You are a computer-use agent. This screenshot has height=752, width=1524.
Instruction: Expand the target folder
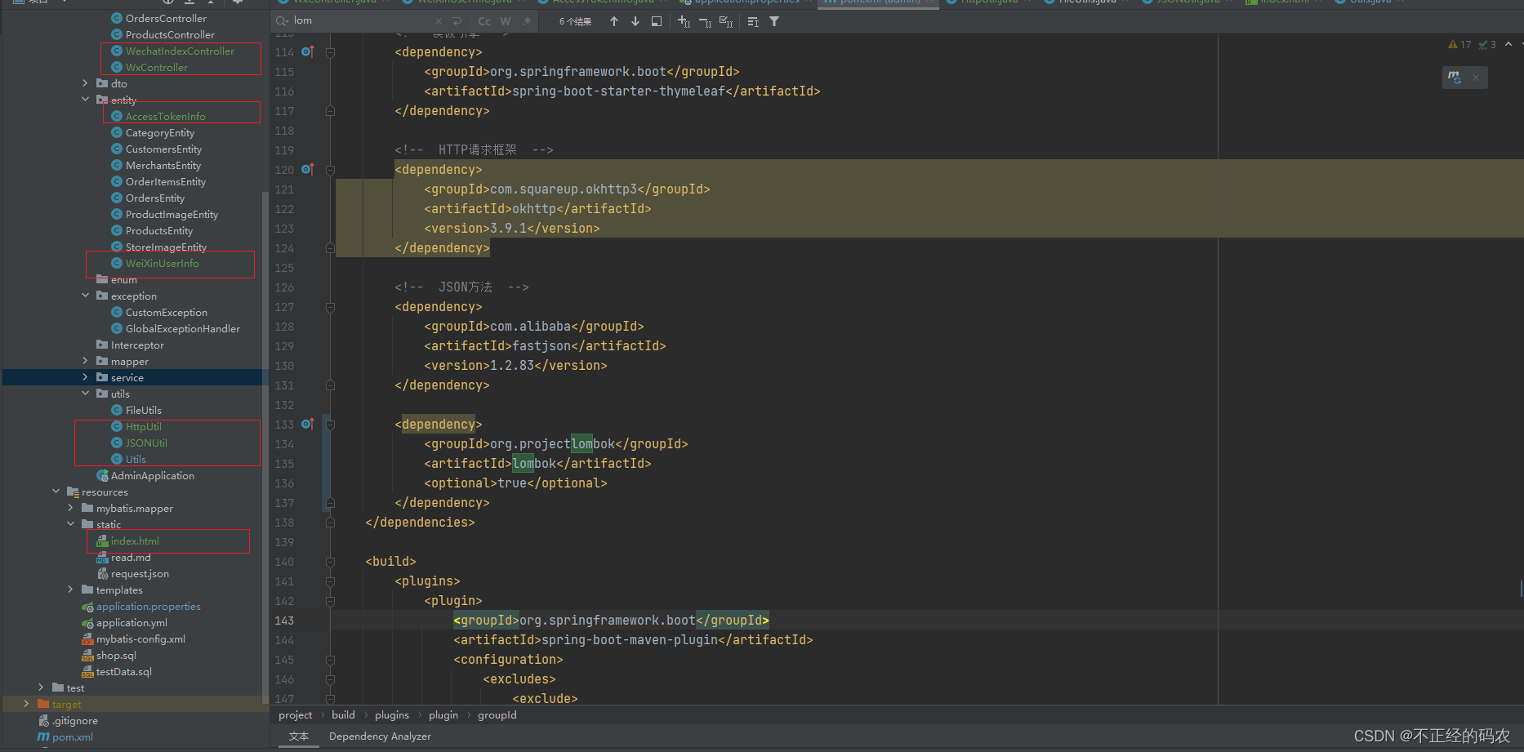tap(26, 704)
